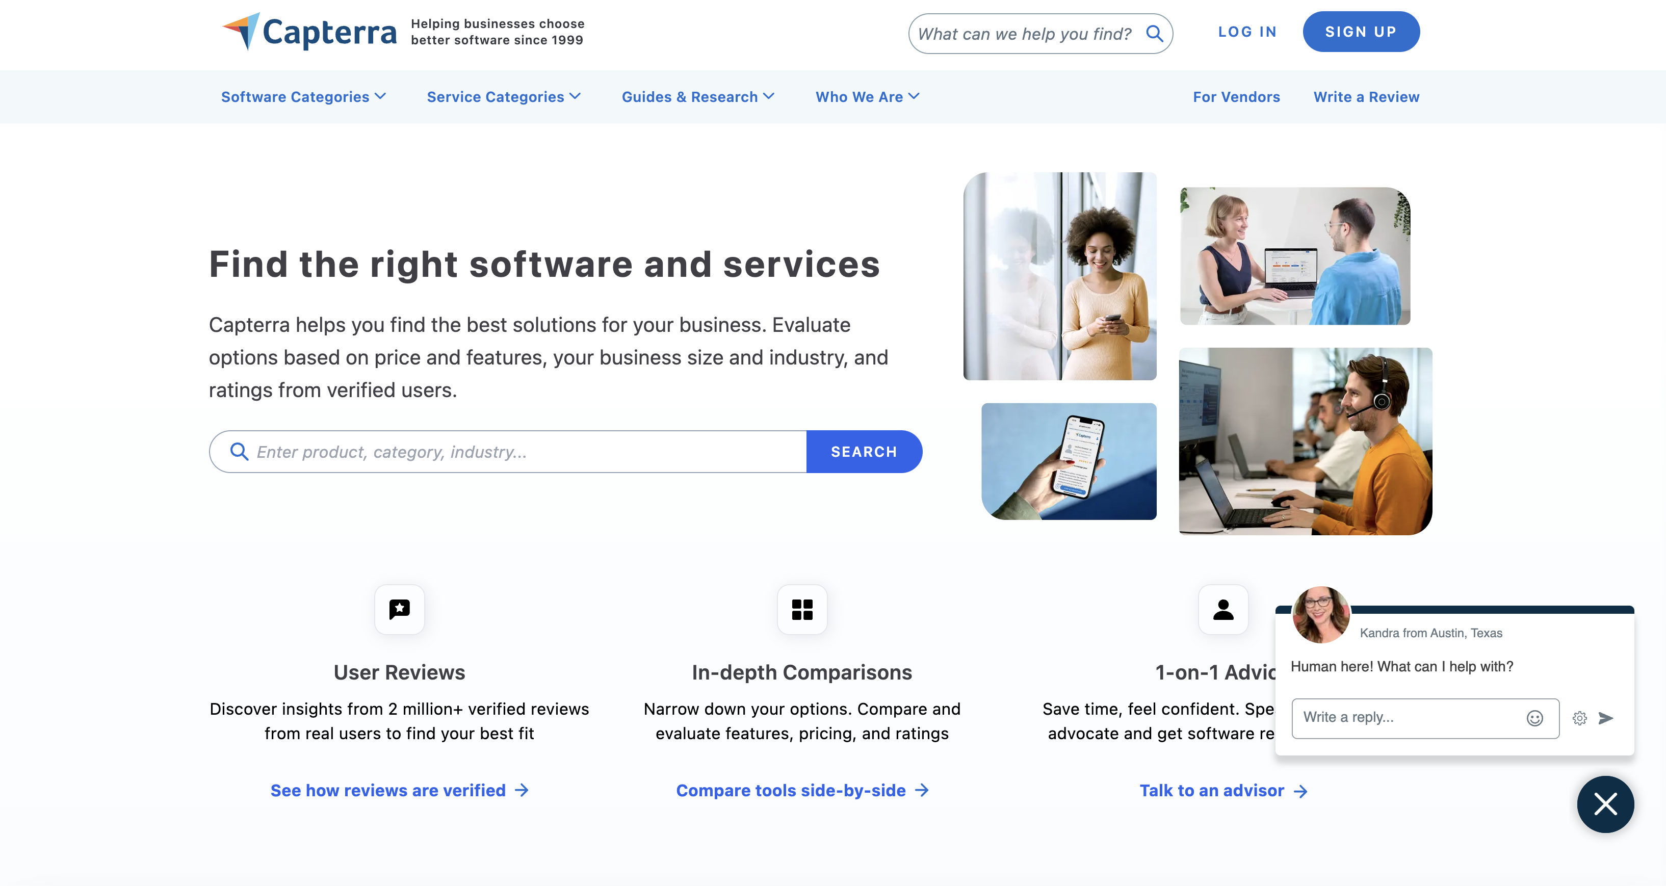
Task: Expand the Who We Are dropdown
Action: click(867, 96)
